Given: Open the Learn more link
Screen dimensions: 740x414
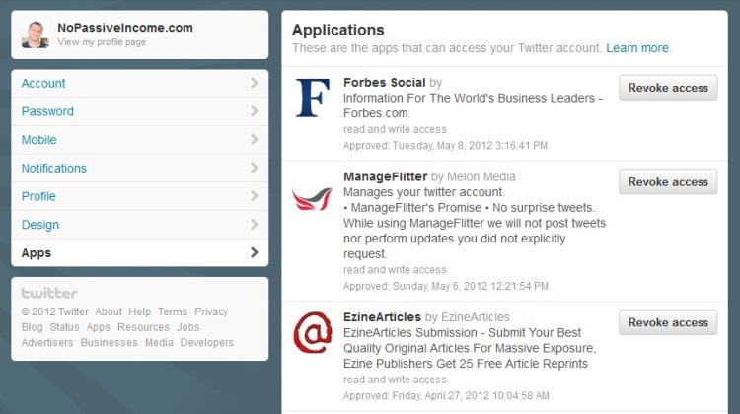Looking at the screenshot, I should [637, 48].
